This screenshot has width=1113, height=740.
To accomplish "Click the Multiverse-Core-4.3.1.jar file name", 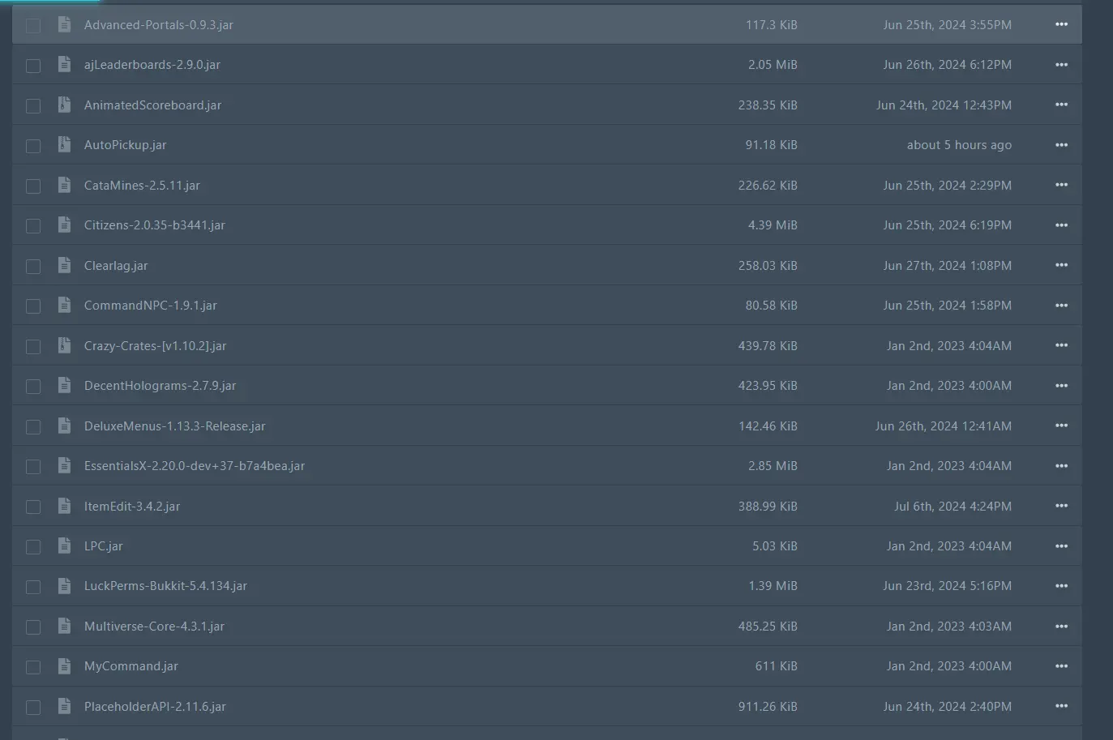I will pyautogui.click(x=154, y=627).
